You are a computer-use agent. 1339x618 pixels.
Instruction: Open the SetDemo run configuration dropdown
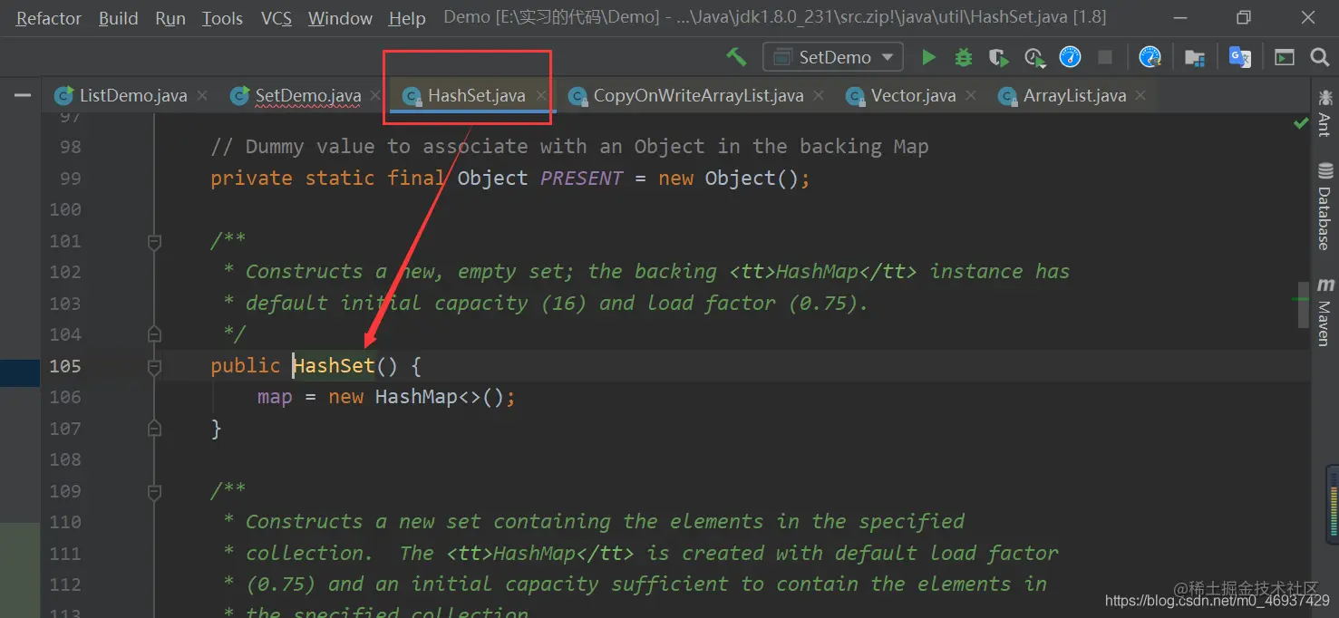(833, 57)
